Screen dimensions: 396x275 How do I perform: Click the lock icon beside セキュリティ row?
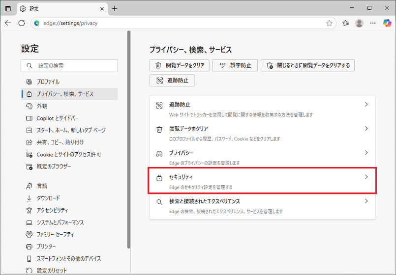(159, 178)
